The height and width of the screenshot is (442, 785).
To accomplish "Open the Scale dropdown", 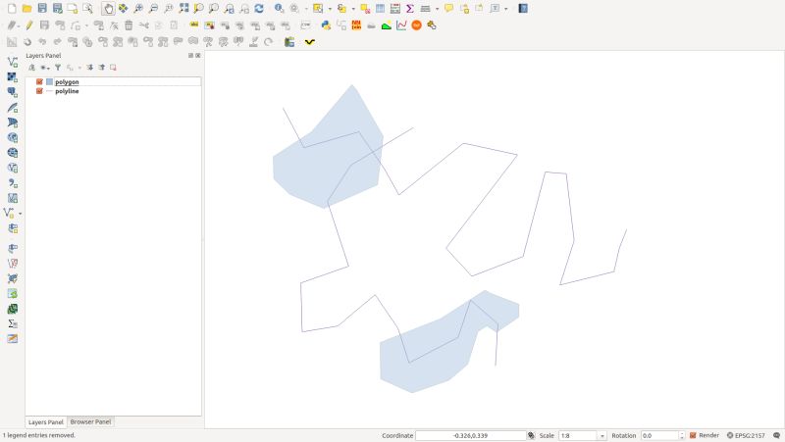I will [x=602, y=436].
